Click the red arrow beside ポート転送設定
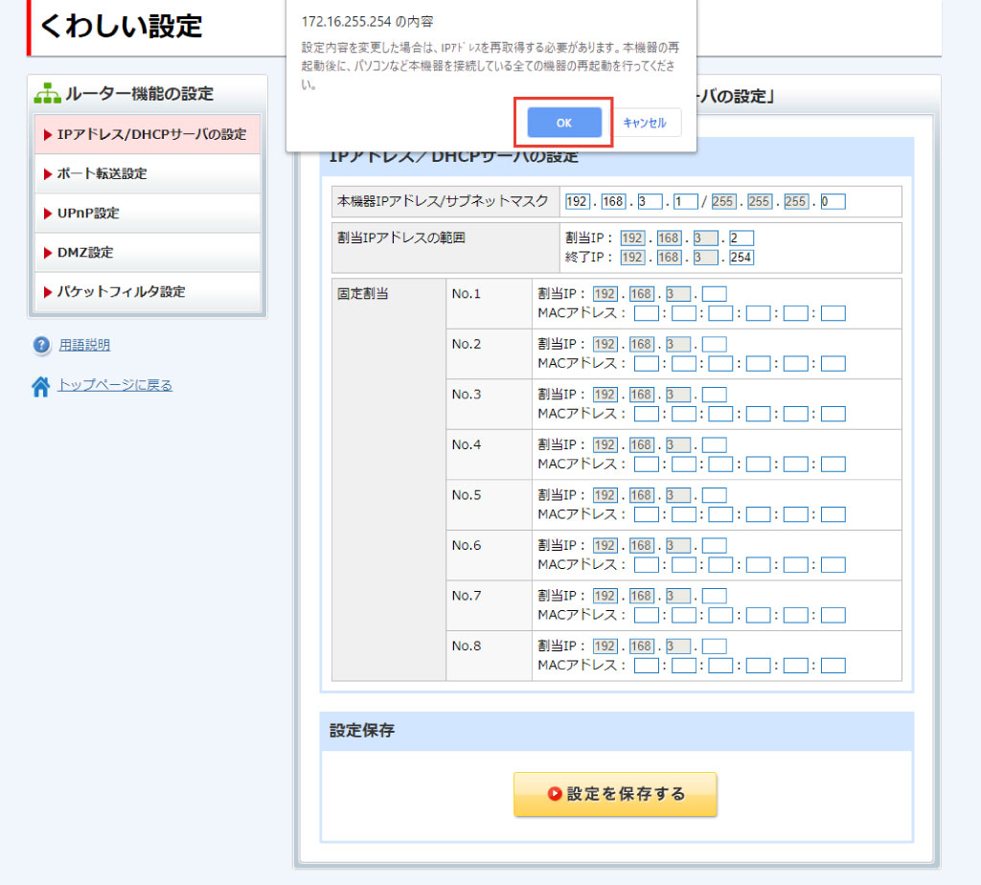The width and height of the screenshot is (981, 885). (48, 174)
